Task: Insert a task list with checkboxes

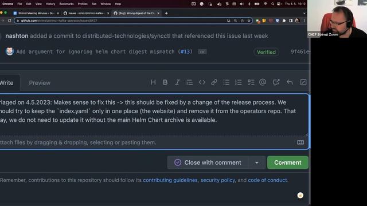Action: 251,82
